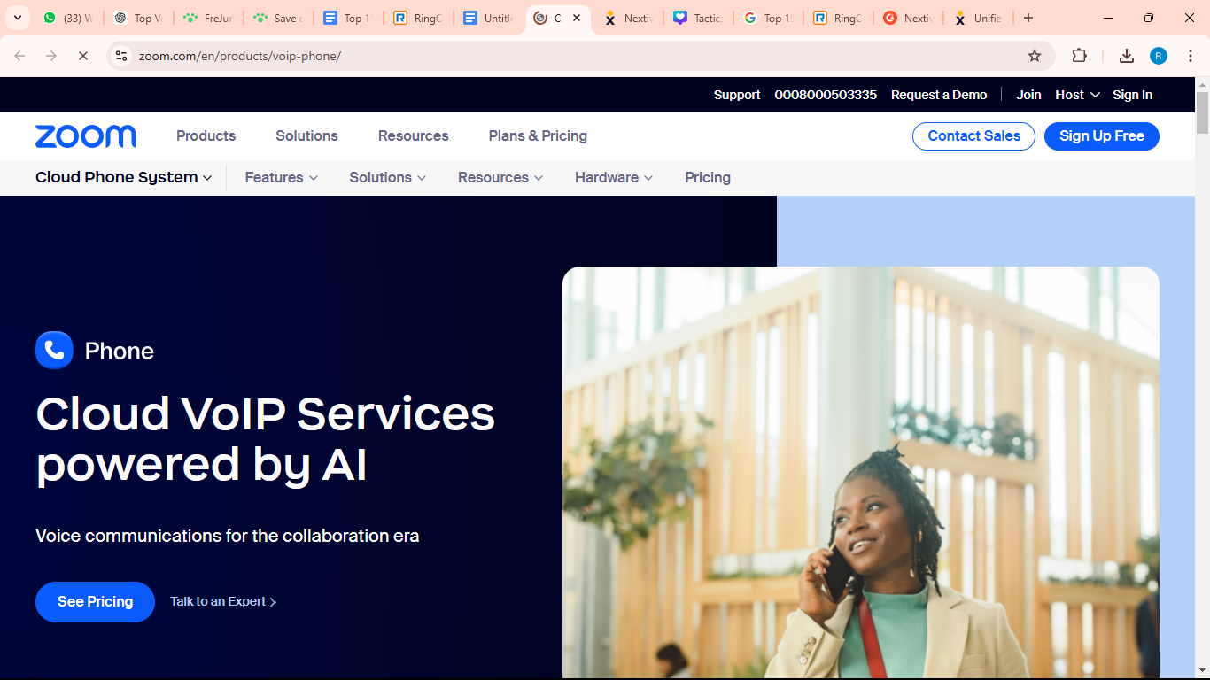Screen dimensions: 1210x680
Task: Open the Products menu
Action: 206,135
